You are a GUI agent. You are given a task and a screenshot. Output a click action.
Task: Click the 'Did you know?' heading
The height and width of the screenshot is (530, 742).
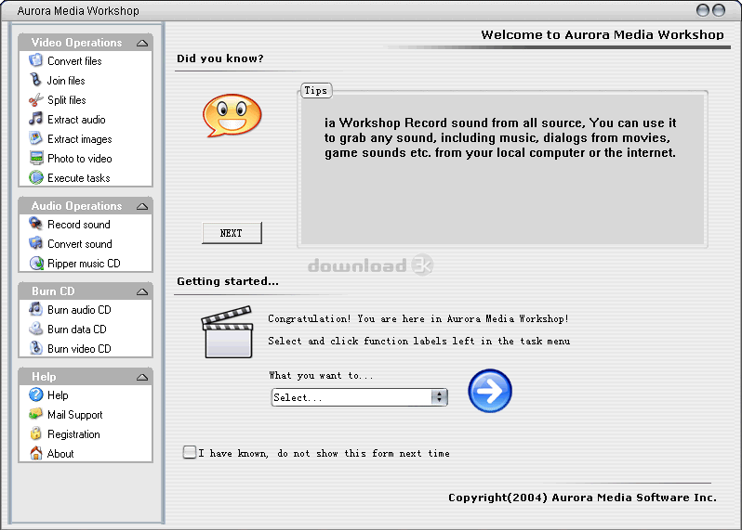pos(220,58)
